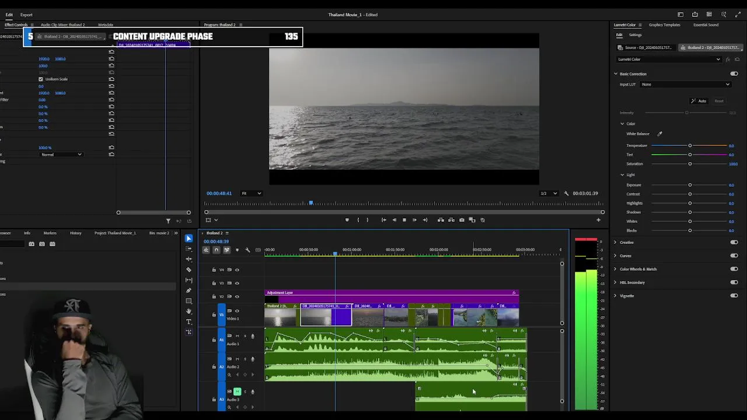Open the Input LUT dropdown
Image resolution: width=747 pixels, height=420 pixels.
pos(686,84)
